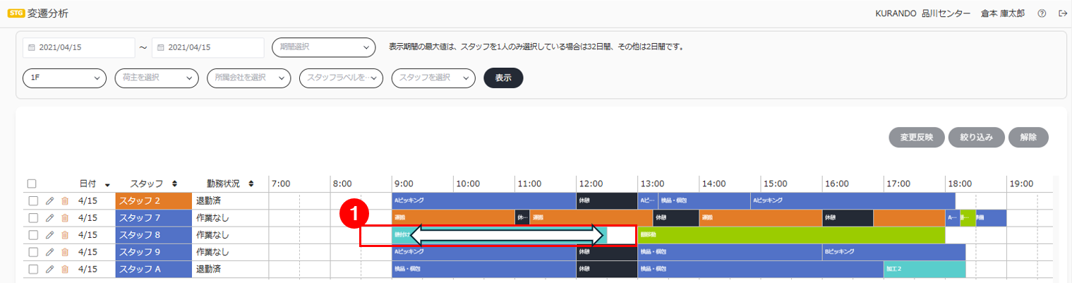This screenshot has width=1072, height=283.
Task: Click the 絞り込み button
Action: coord(977,138)
